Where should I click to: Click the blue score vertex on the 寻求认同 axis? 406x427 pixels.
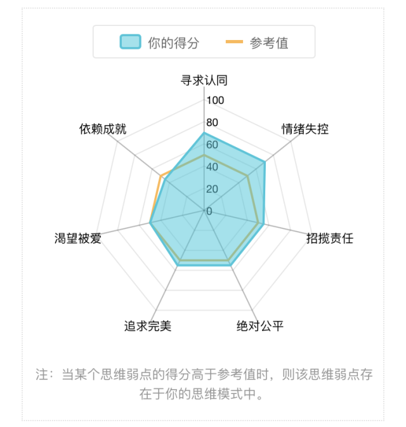click(204, 133)
